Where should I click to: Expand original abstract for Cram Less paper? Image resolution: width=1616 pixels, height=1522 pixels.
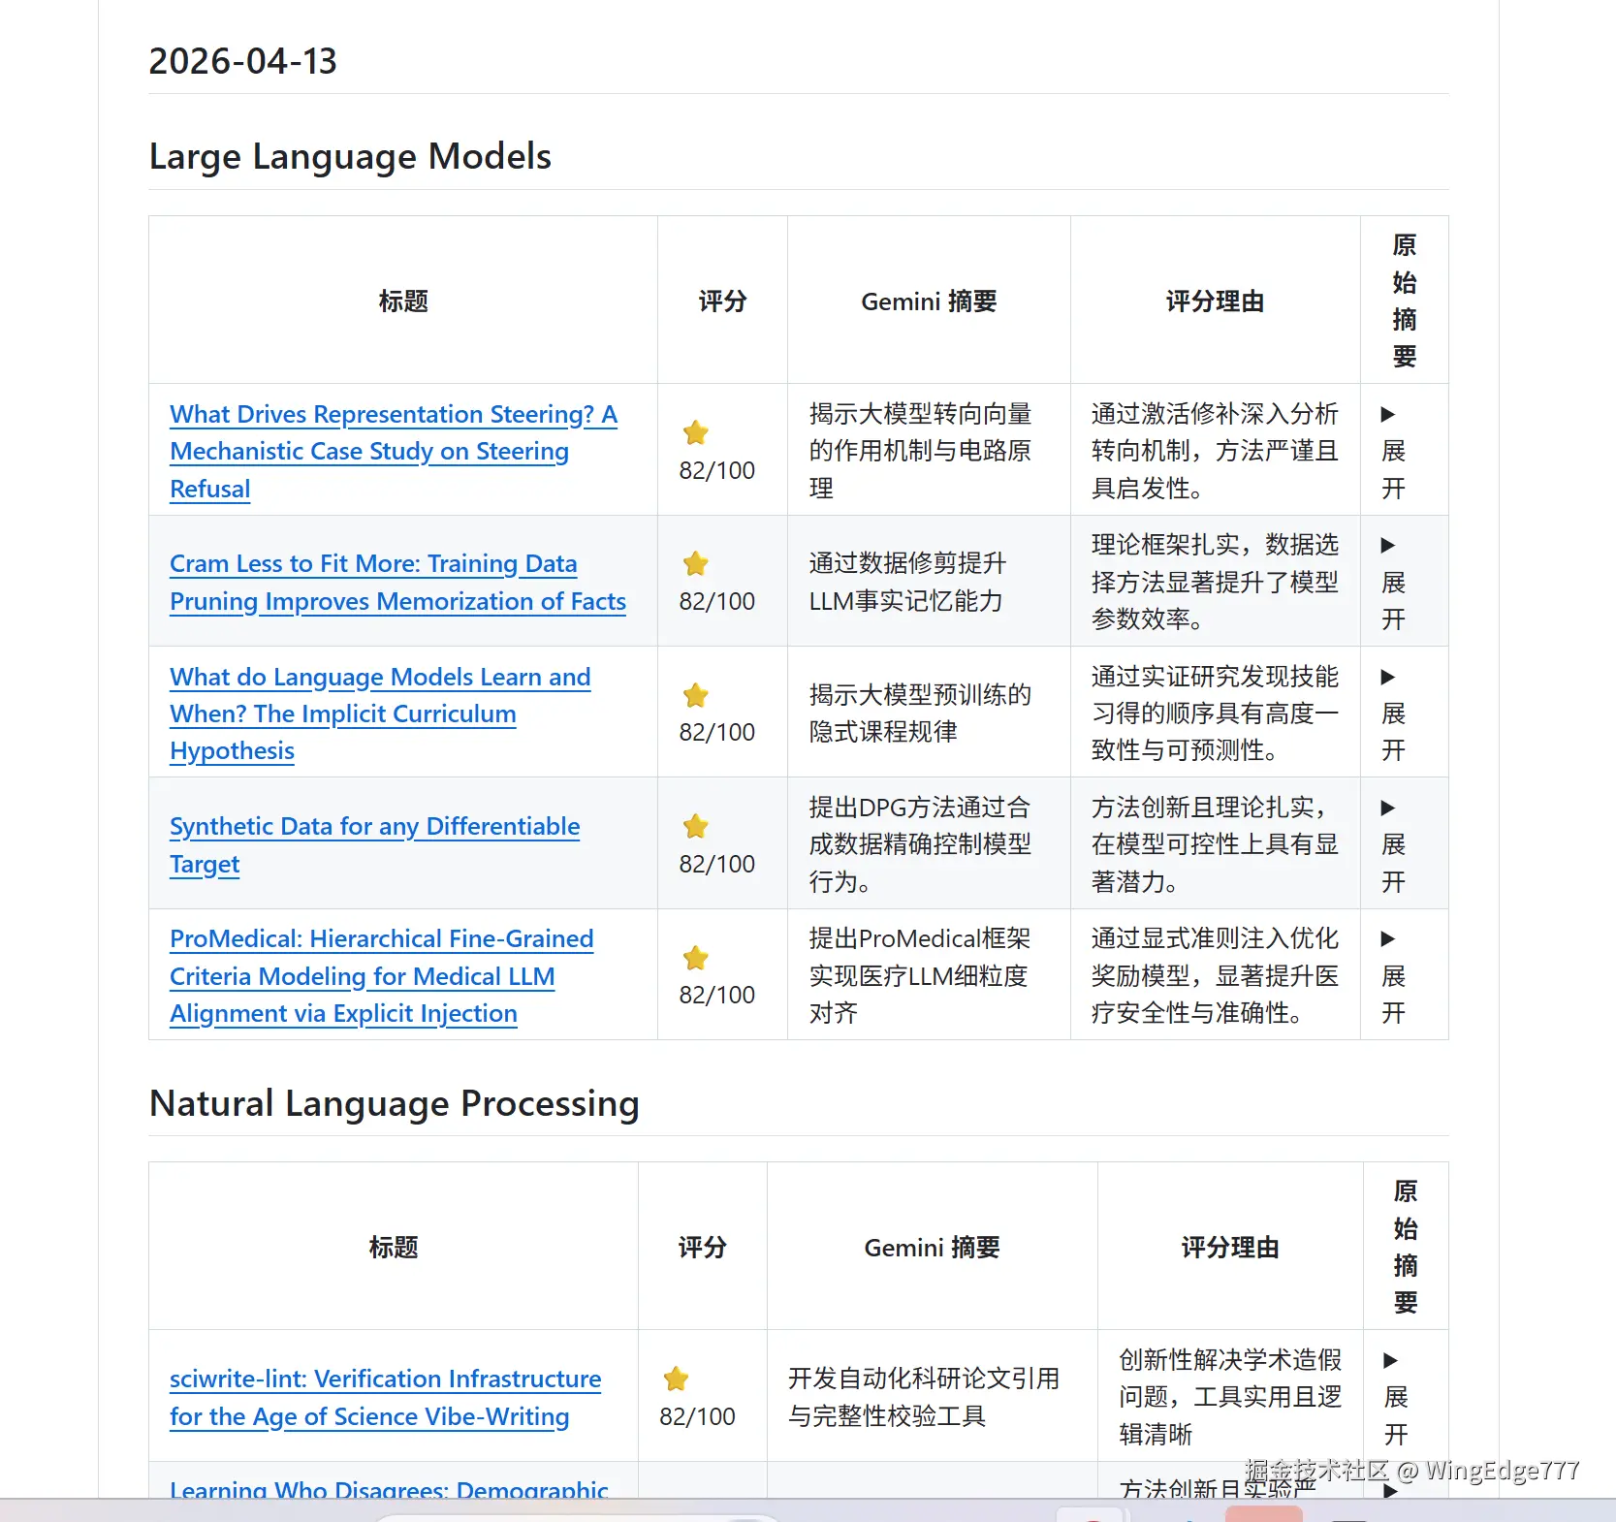click(x=1393, y=582)
